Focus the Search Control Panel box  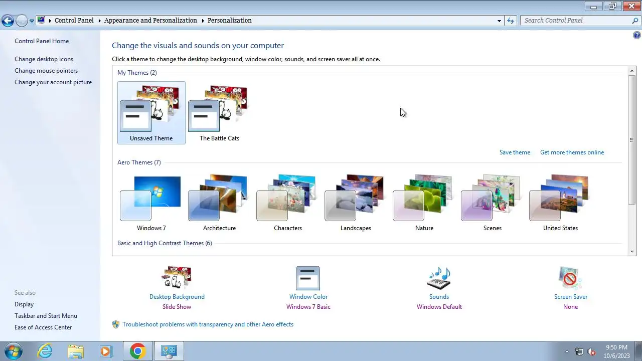click(576, 21)
